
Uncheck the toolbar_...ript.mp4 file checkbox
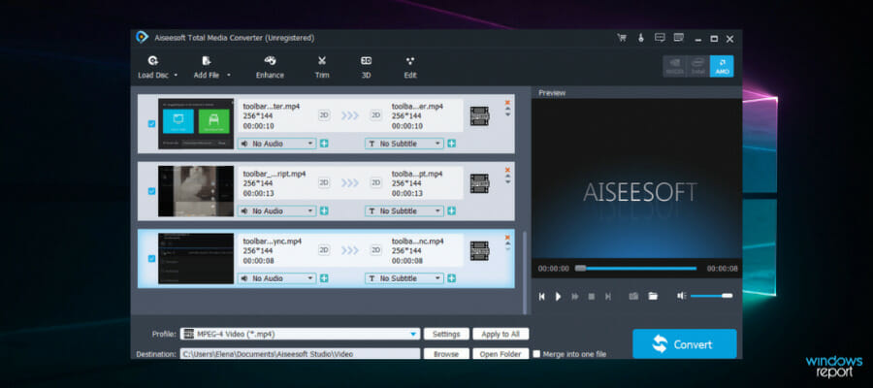pos(151,191)
